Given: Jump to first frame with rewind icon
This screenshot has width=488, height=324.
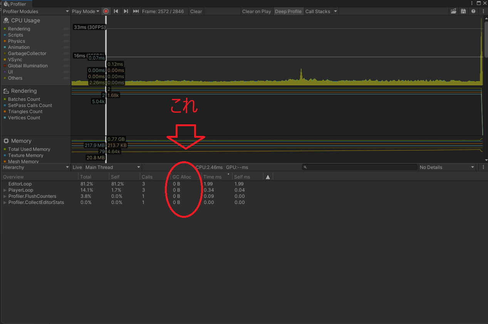Looking at the screenshot, I should 116,11.
